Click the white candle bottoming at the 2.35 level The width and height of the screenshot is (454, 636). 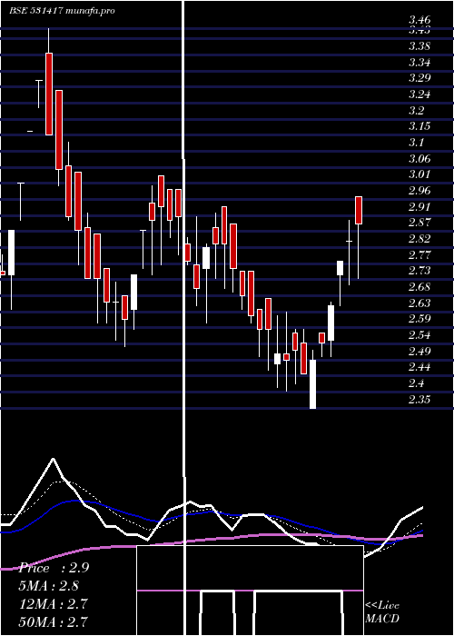(x=313, y=383)
